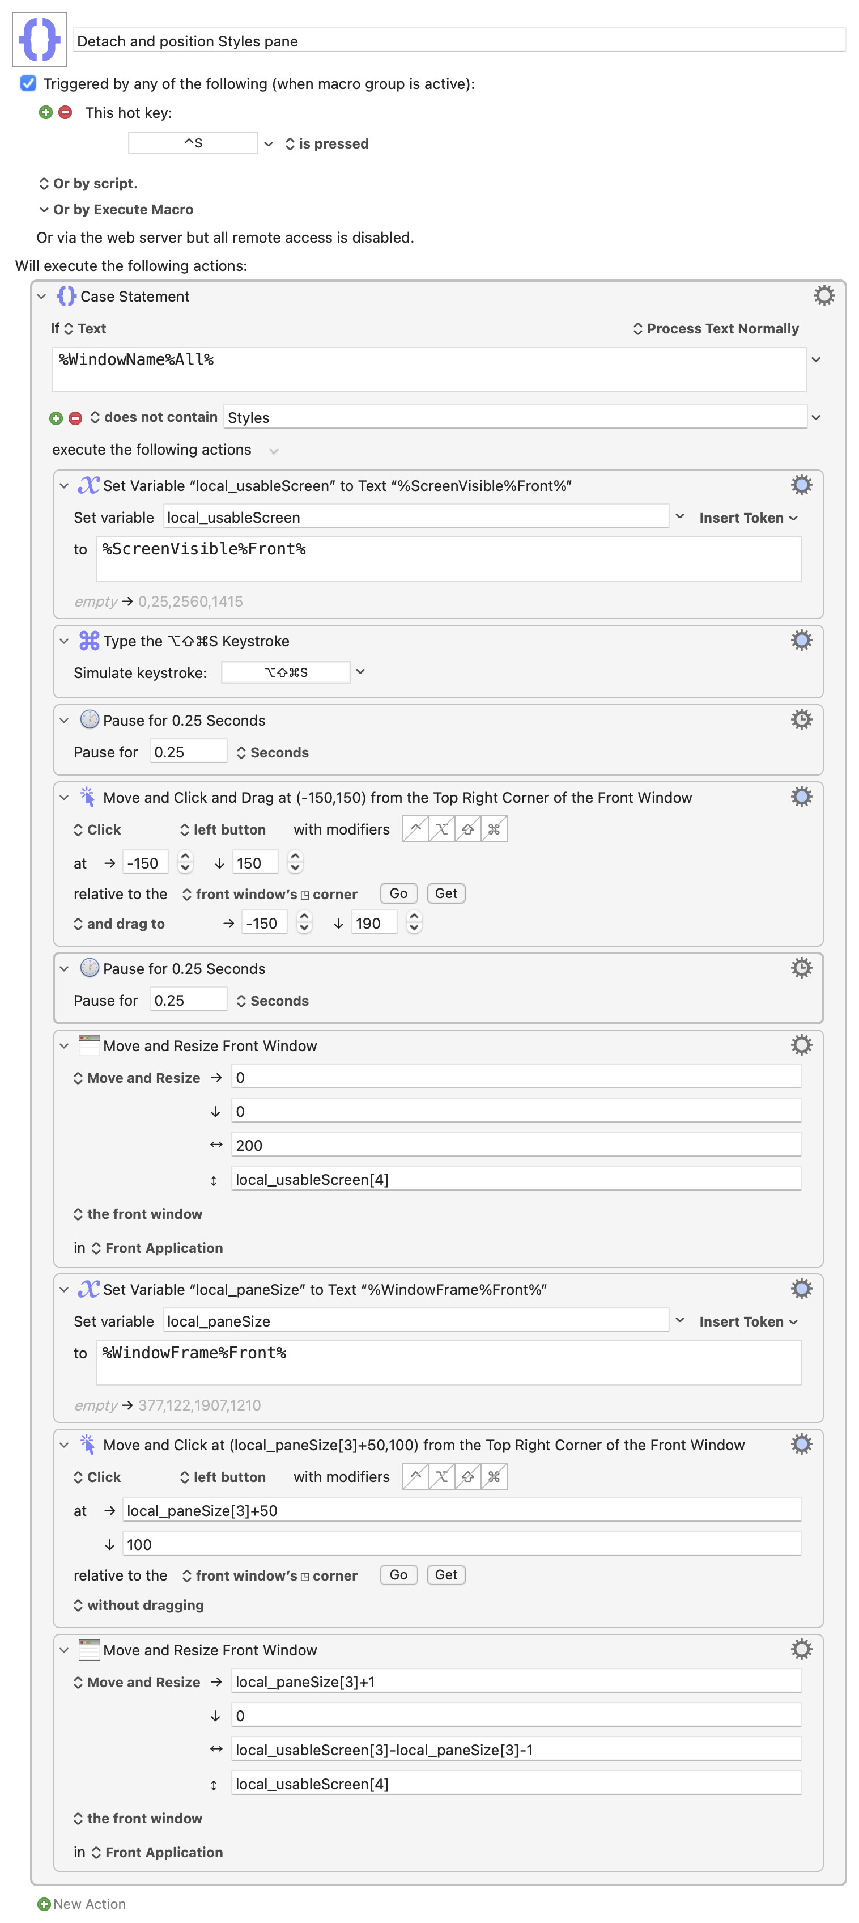Click Go in the Move and Click action
The width and height of the screenshot is (859, 1923).
398,1574
